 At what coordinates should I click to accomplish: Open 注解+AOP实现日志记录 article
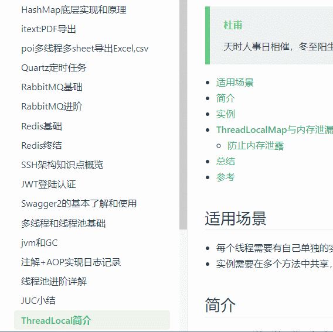71,262
